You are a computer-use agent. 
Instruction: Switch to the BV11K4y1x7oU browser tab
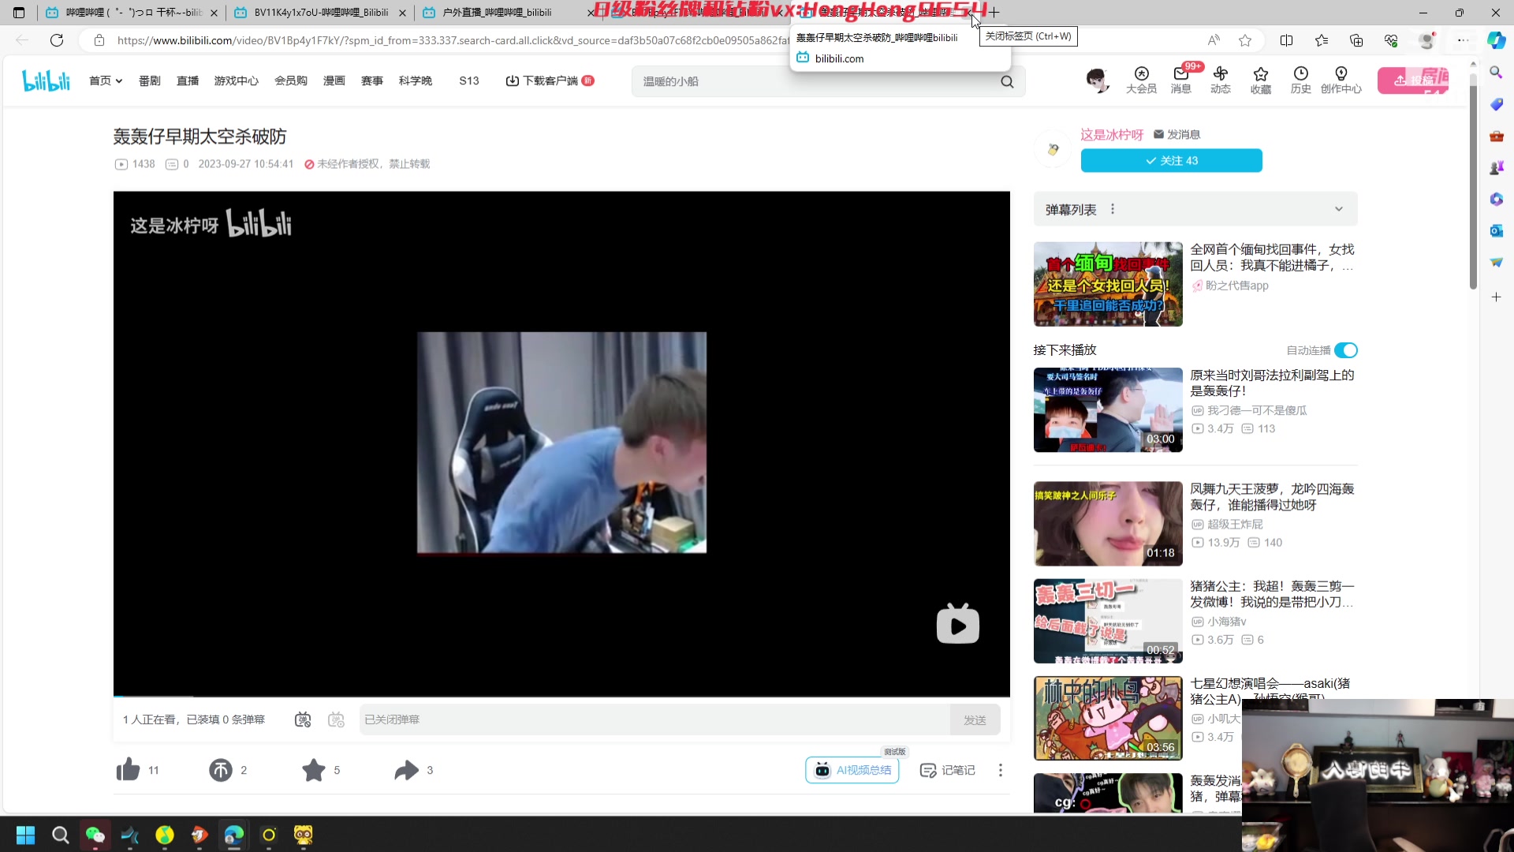pos(320,13)
